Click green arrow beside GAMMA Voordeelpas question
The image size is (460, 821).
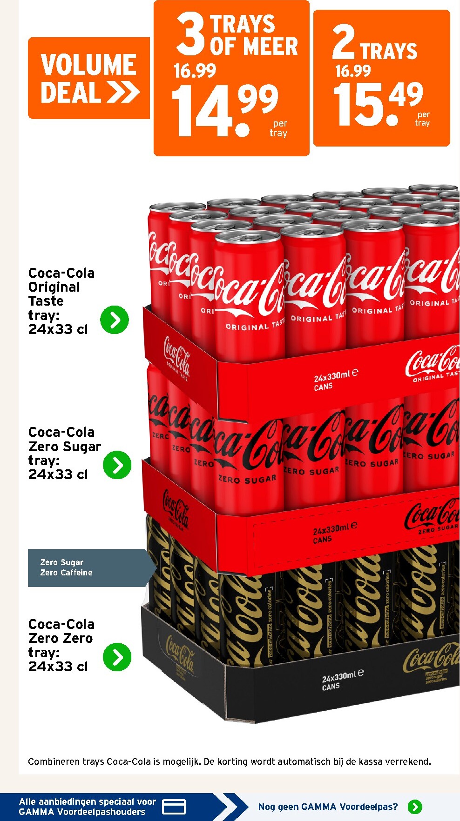(x=415, y=807)
